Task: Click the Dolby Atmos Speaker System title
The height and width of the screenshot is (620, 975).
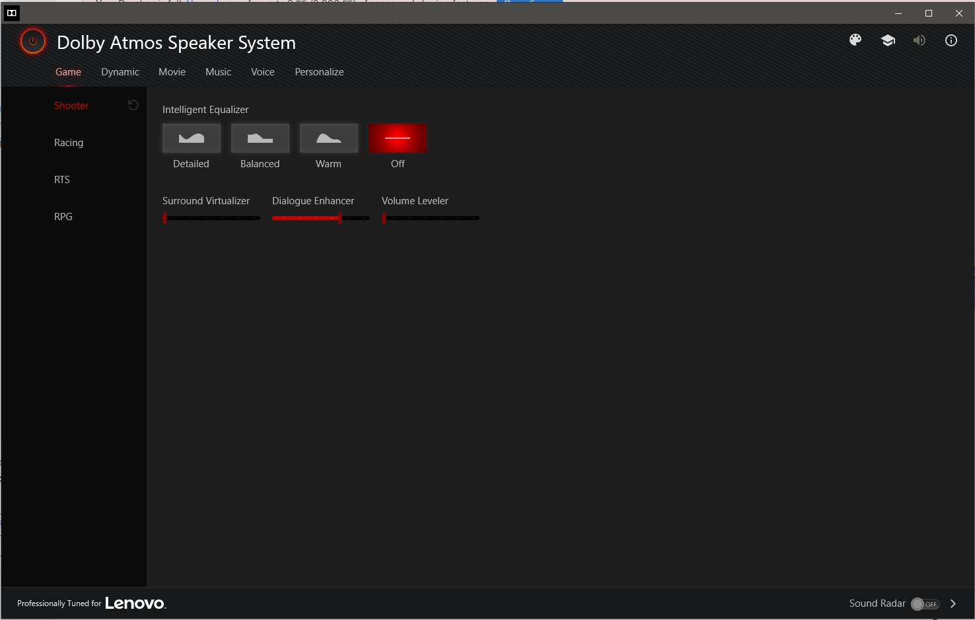Action: coord(176,42)
